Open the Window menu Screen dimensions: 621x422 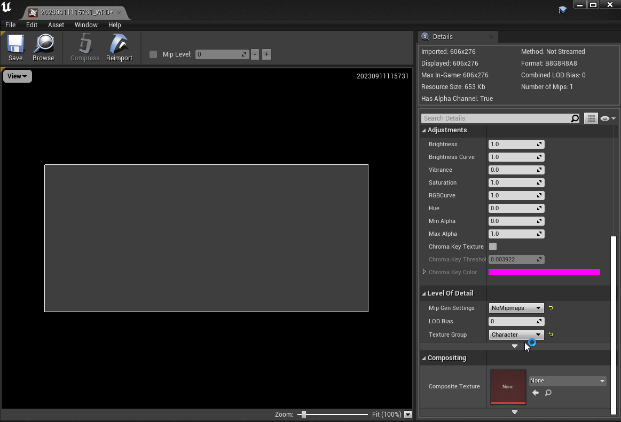[86, 25]
